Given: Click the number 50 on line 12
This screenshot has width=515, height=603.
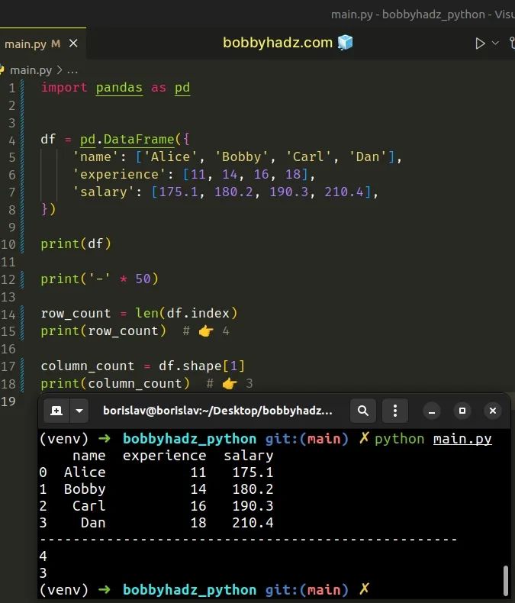Looking at the screenshot, I should point(143,279).
